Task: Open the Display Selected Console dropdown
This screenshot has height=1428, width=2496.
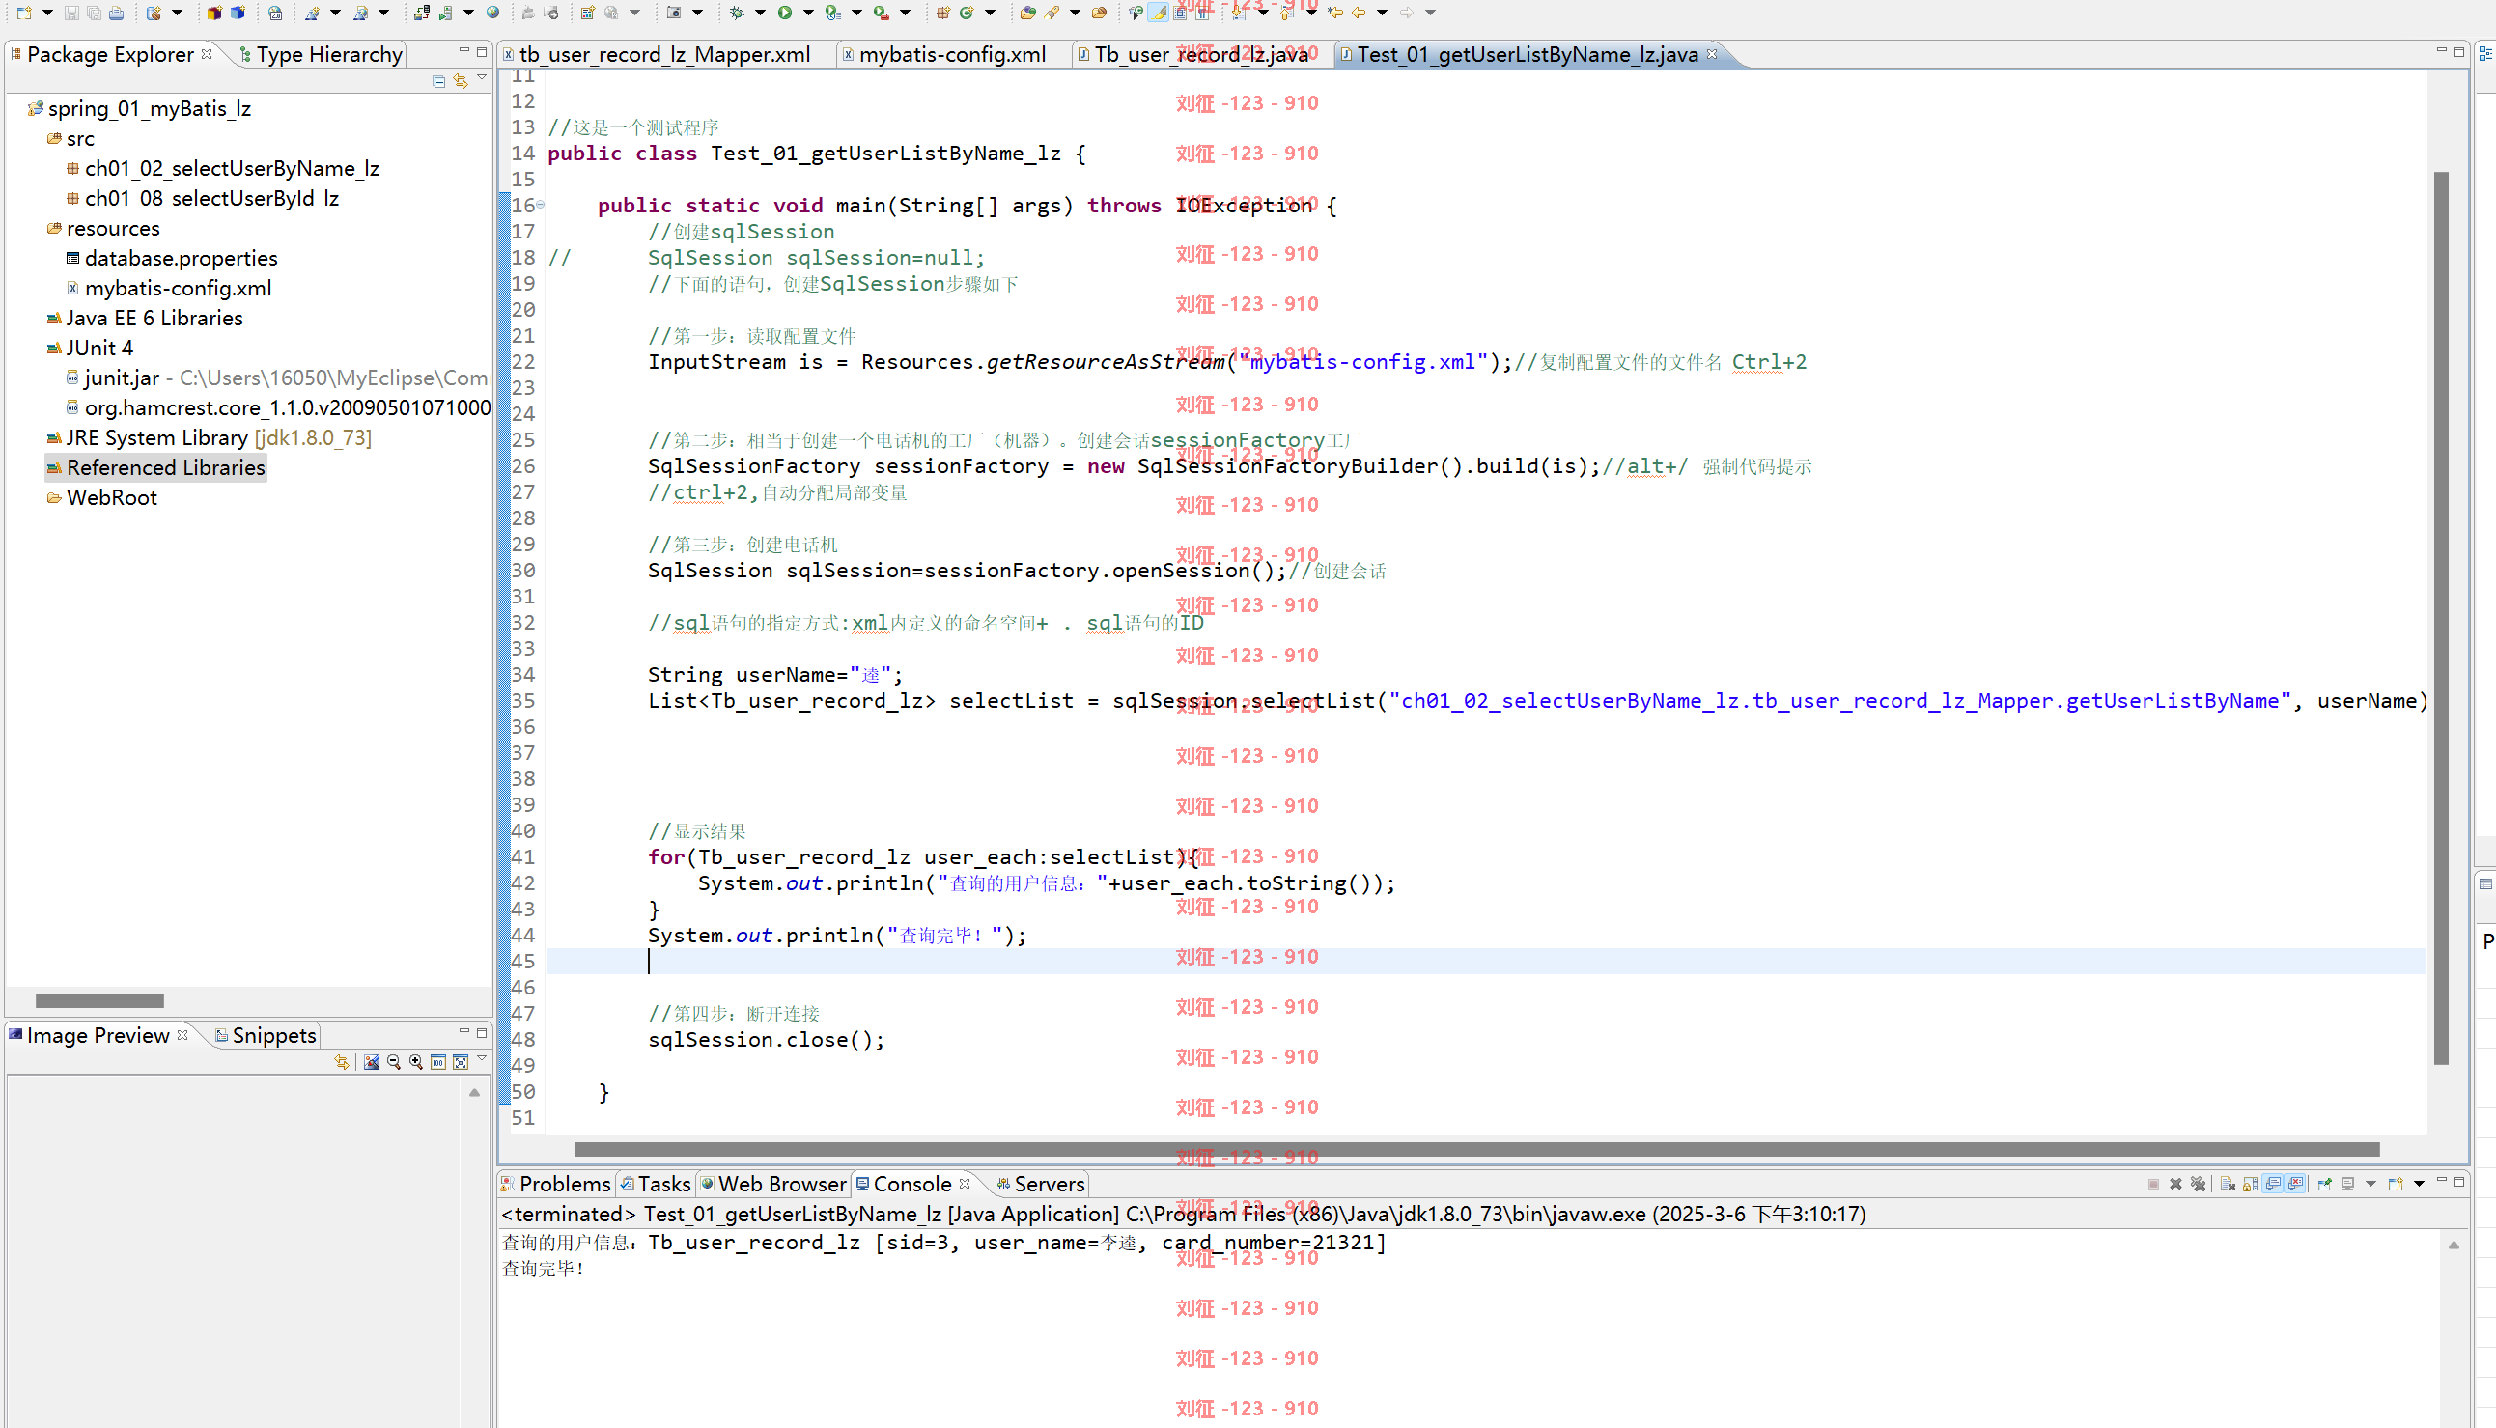Action: click(2370, 1184)
